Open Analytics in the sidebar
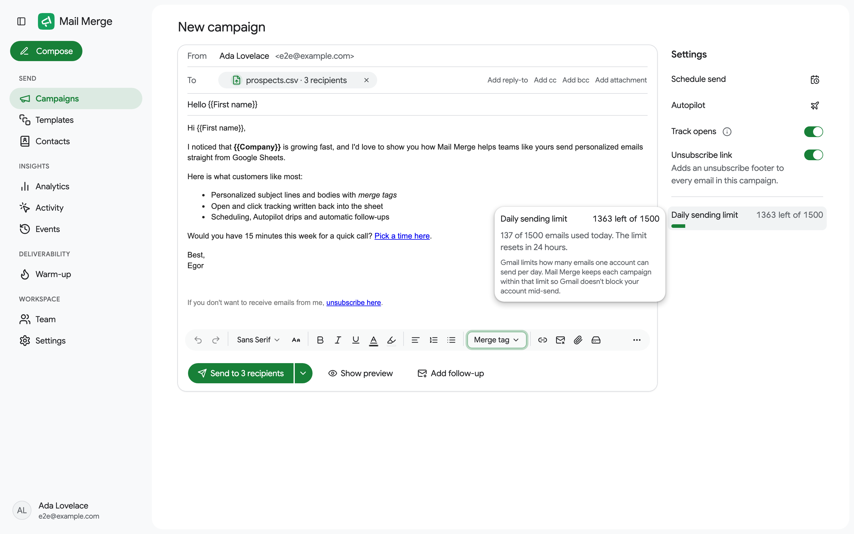The width and height of the screenshot is (854, 534). [76, 187]
